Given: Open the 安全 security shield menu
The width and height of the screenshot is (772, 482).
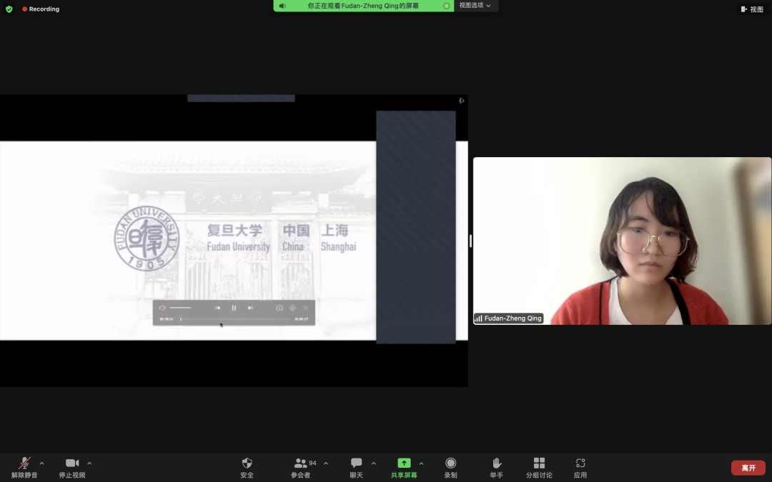Looking at the screenshot, I should 247,467.
